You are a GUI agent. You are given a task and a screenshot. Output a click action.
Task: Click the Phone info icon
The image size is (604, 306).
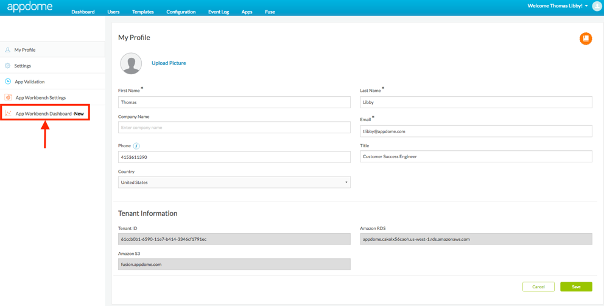point(136,146)
